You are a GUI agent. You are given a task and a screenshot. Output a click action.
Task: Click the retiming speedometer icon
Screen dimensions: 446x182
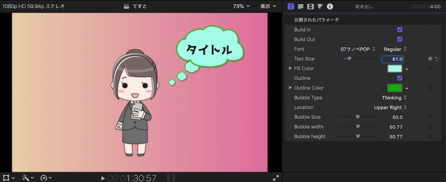click(x=44, y=178)
